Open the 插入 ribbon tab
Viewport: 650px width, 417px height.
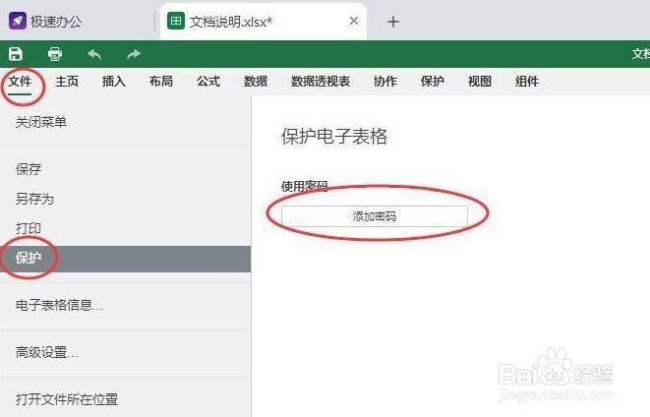click(114, 82)
